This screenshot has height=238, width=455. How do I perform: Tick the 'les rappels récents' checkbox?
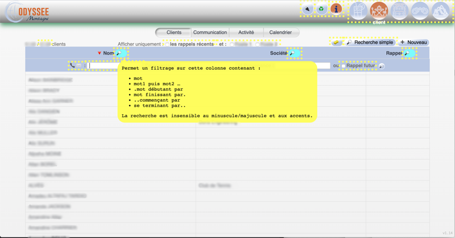167,44
